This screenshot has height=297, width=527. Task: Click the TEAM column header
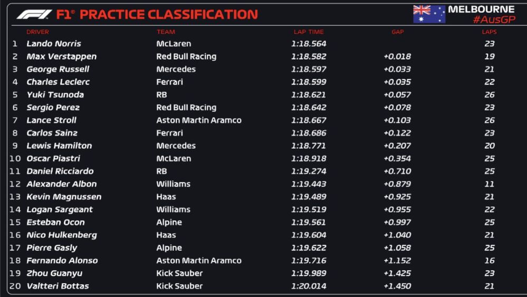click(166, 32)
